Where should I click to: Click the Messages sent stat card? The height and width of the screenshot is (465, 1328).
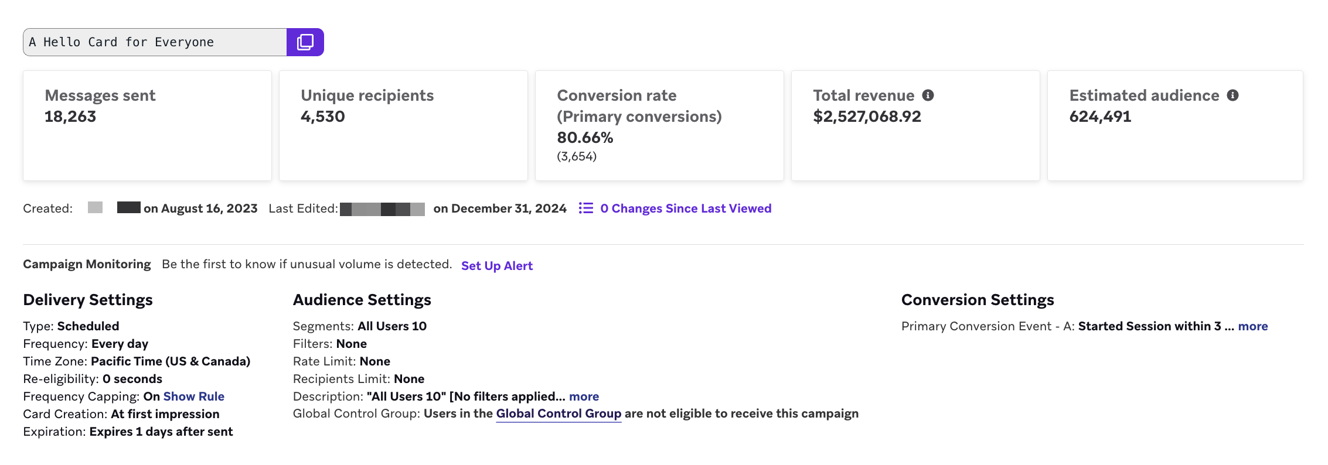[147, 125]
